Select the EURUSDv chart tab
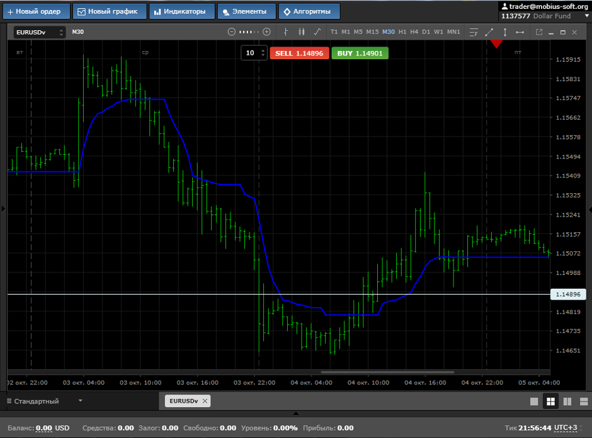The width and height of the screenshot is (592, 438). coord(183,401)
